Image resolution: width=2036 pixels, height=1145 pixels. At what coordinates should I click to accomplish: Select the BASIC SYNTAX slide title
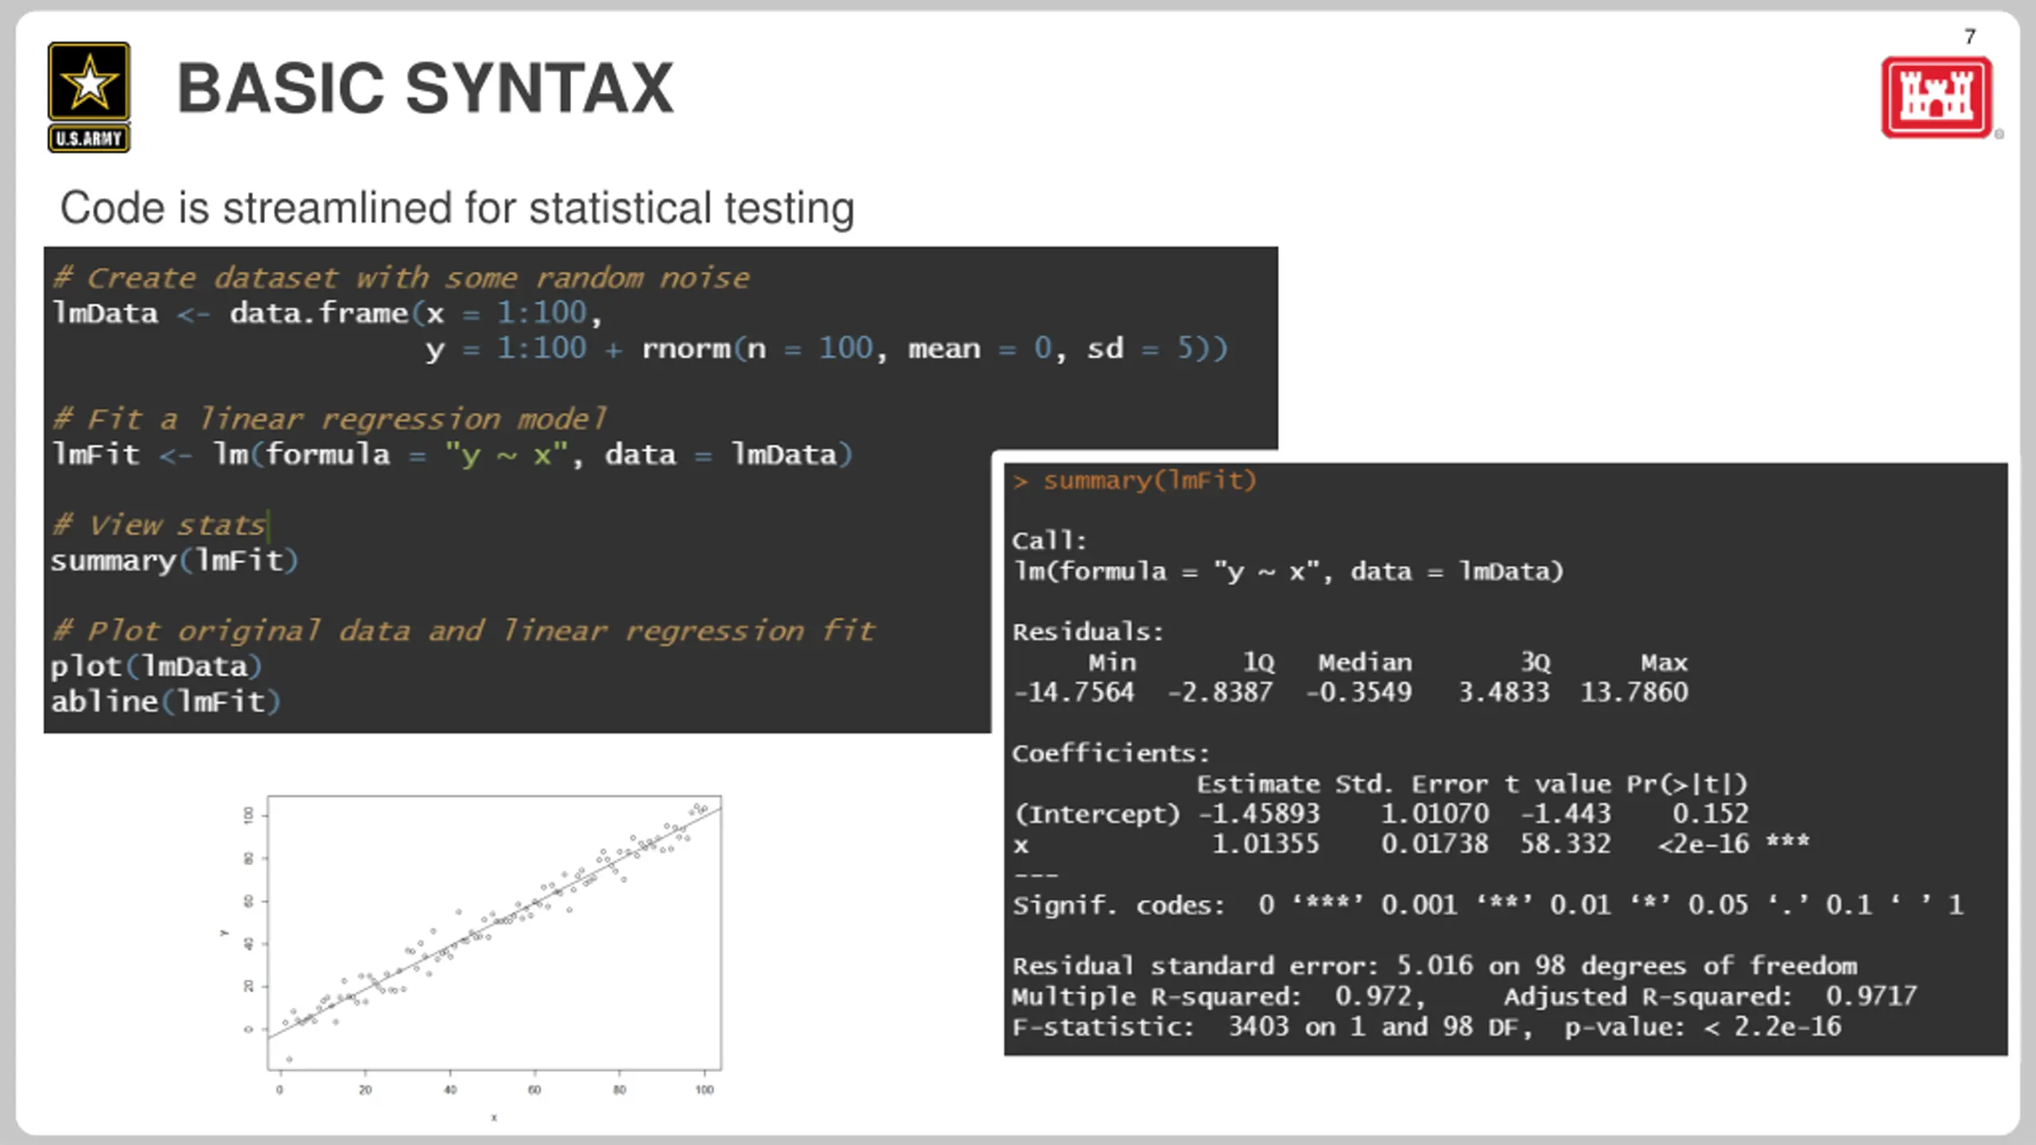(425, 89)
